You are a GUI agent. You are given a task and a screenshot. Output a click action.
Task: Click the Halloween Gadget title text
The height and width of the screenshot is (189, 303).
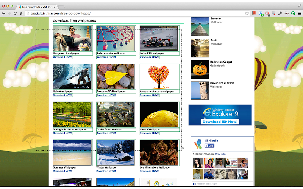pyautogui.click(x=221, y=62)
